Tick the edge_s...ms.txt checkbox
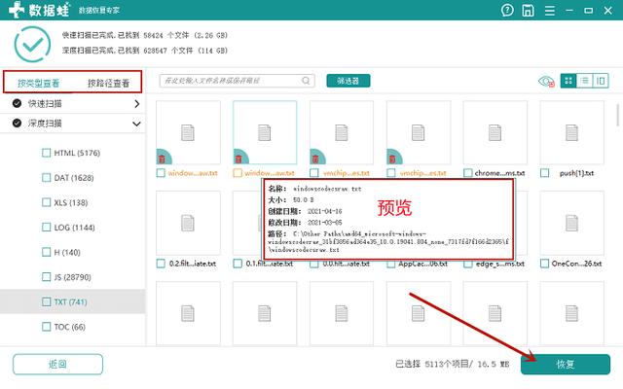The image size is (623, 389). click(468, 264)
